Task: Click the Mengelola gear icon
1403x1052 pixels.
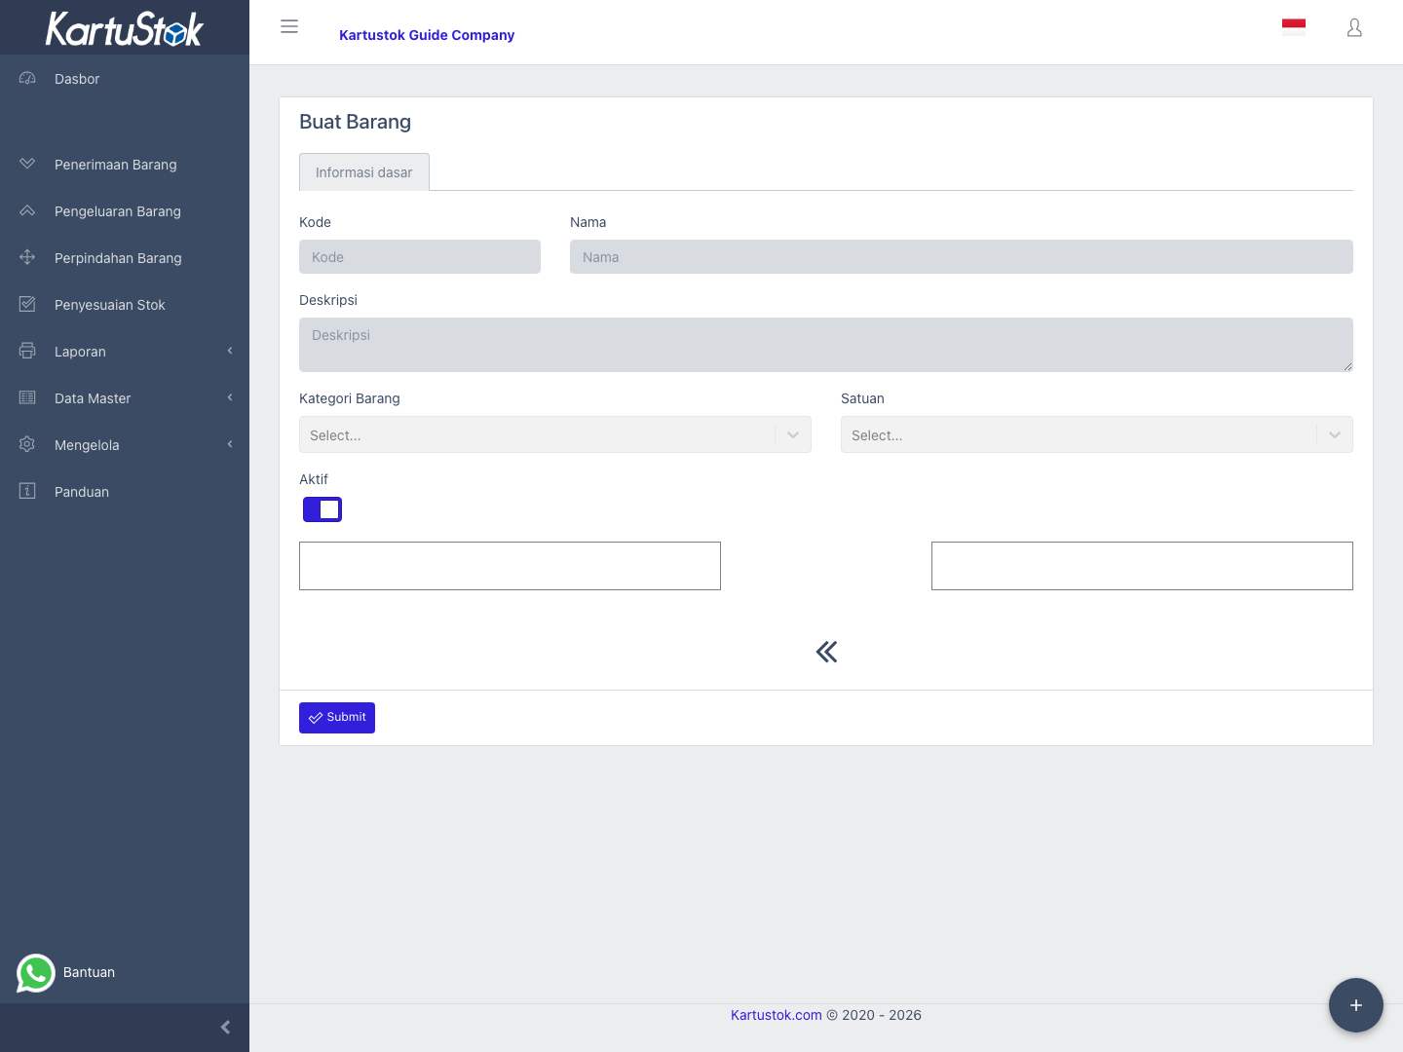Action: [27, 444]
